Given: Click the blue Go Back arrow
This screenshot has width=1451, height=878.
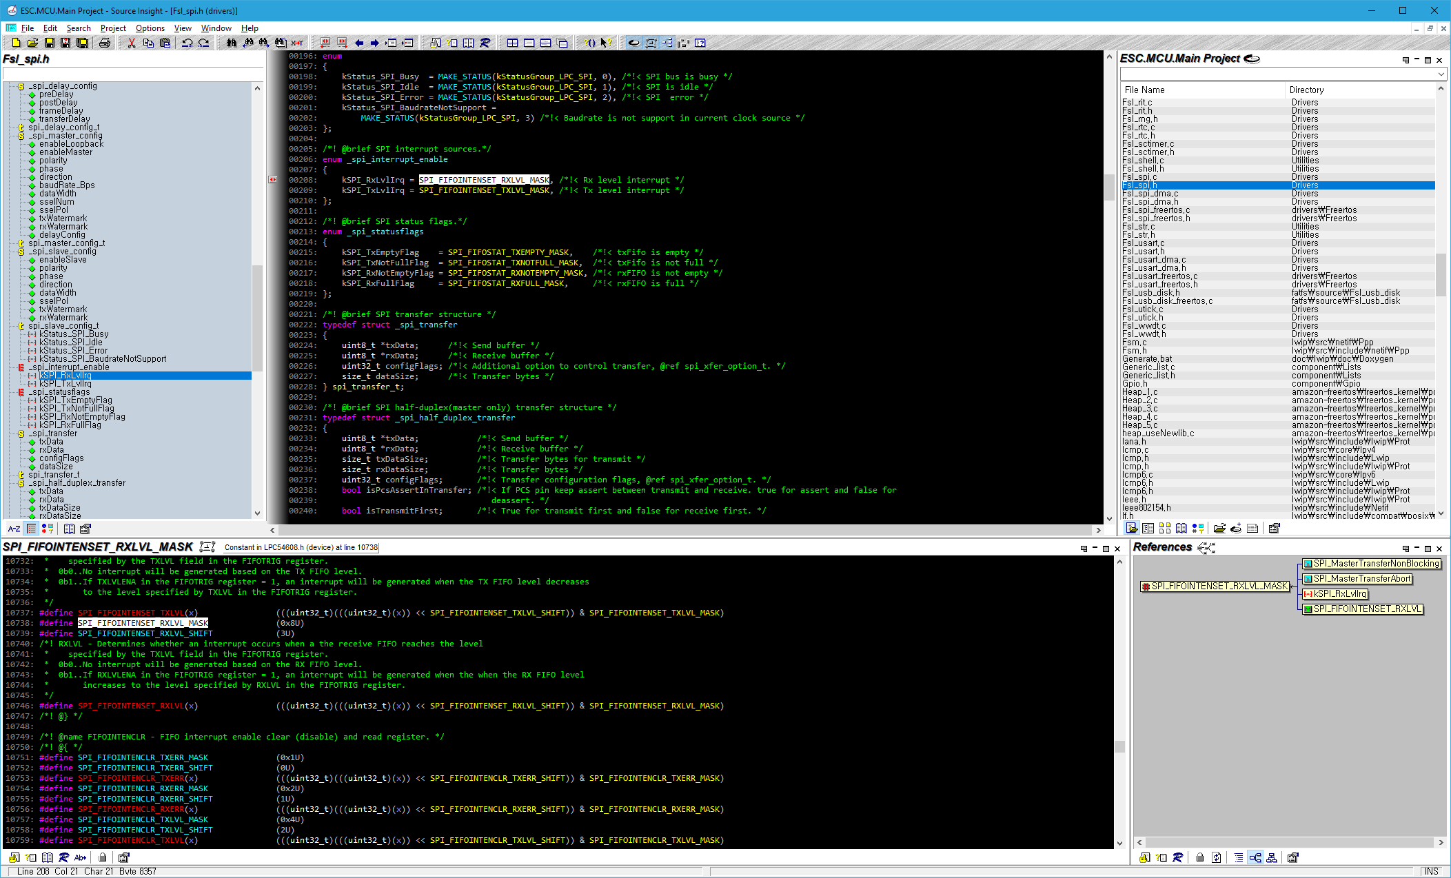Looking at the screenshot, I should [x=359, y=43].
